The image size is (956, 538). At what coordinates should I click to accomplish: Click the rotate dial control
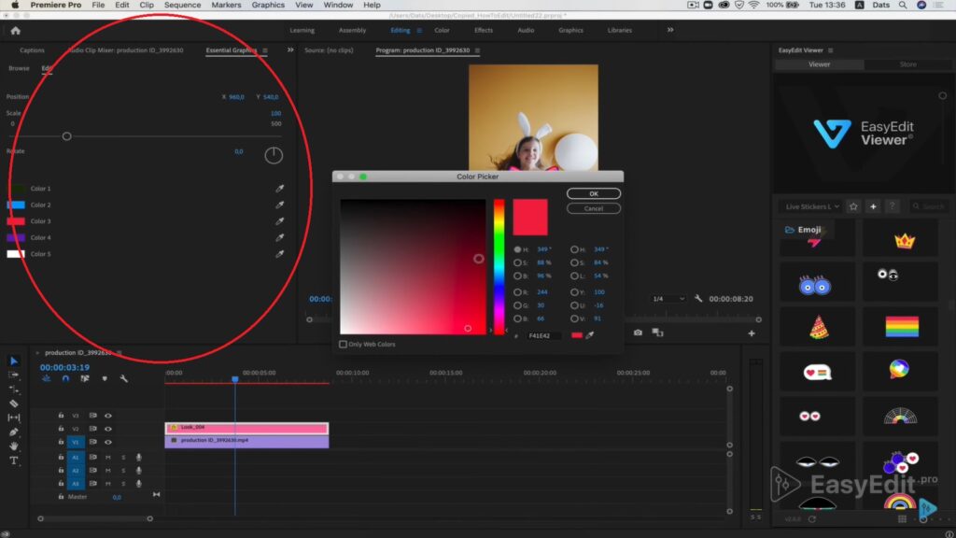point(274,156)
